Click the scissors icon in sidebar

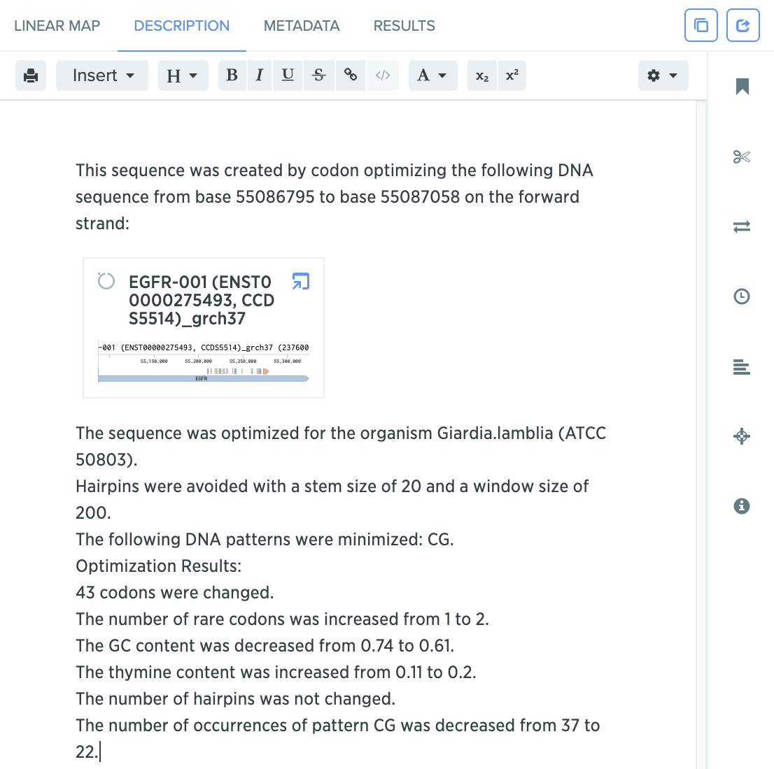(742, 157)
